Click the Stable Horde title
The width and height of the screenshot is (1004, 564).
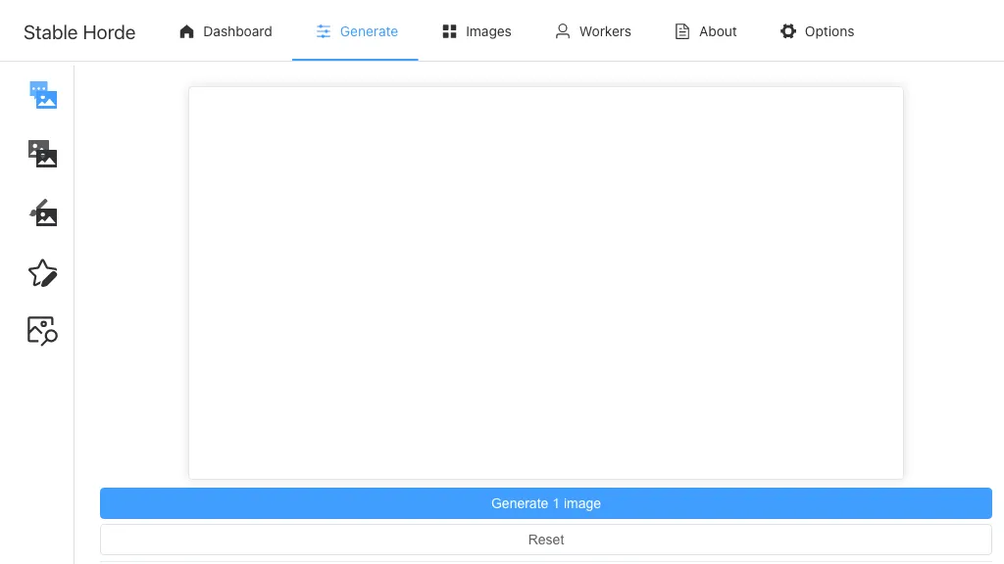(x=78, y=31)
